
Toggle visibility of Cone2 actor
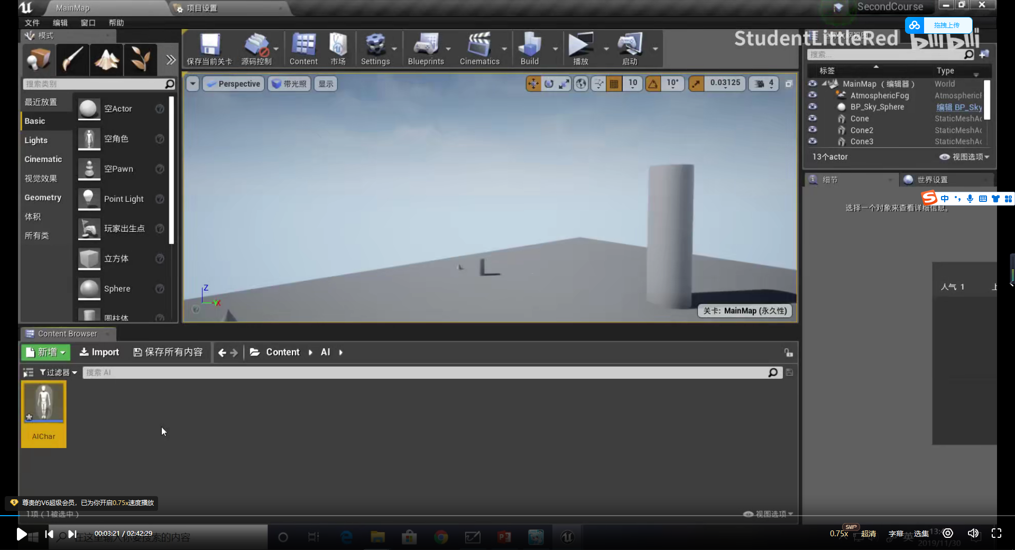[813, 130]
